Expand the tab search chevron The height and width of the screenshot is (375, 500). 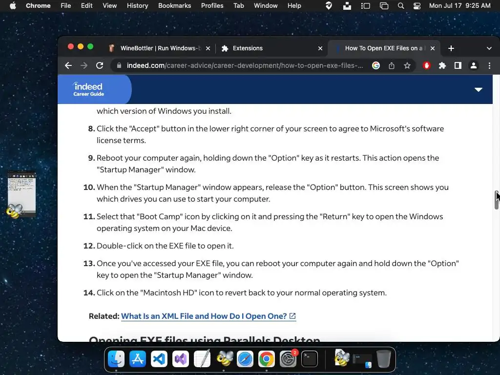(489, 48)
